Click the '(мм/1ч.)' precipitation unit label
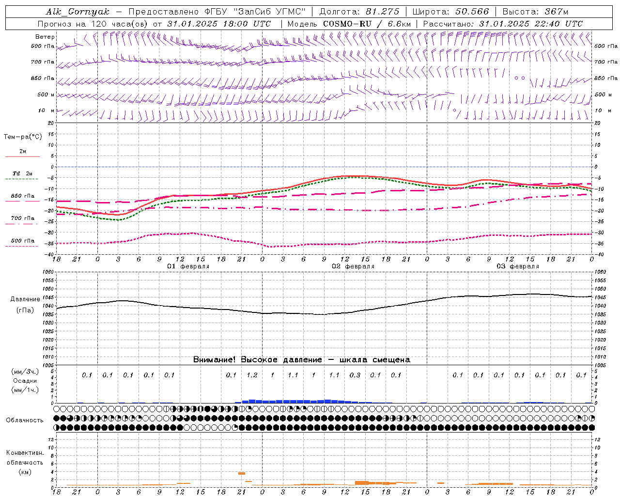This screenshot has width=620, height=496. tap(25, 390)
